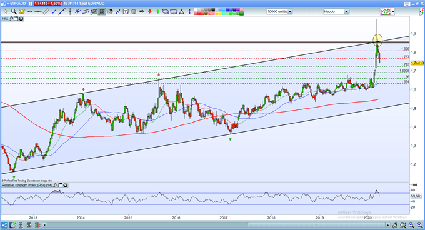Select the crossed blue lines tool

click(118, 12)
